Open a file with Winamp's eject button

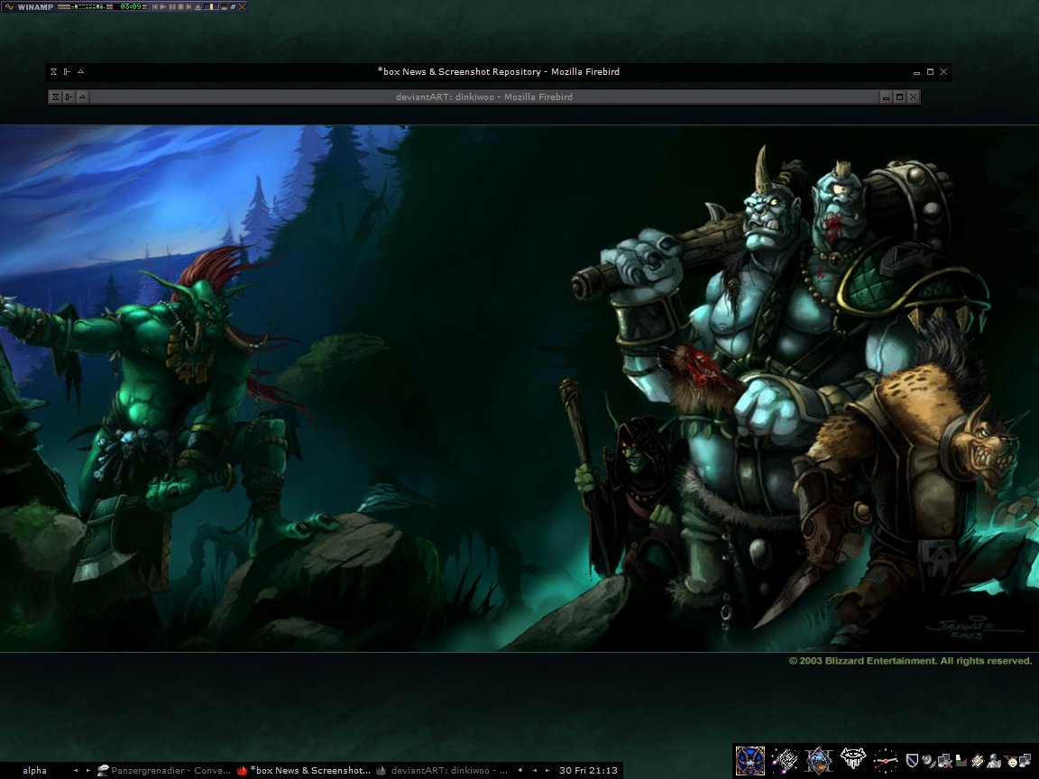point(198,6)
